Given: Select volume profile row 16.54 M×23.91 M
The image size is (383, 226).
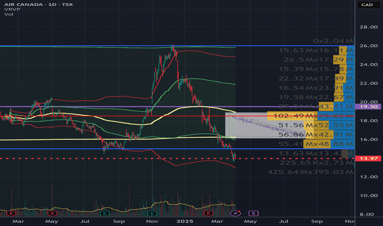Looking at the screenshot, I should [316, 88].
